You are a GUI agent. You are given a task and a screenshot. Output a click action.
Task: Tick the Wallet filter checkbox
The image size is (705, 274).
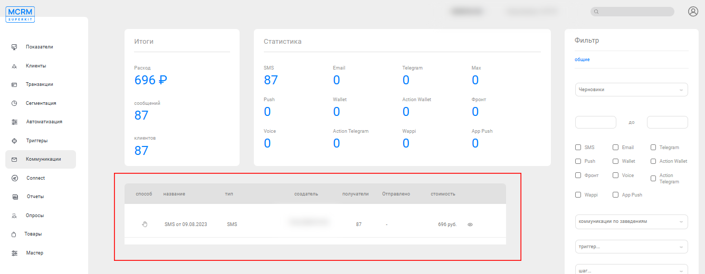coord(616,161)
